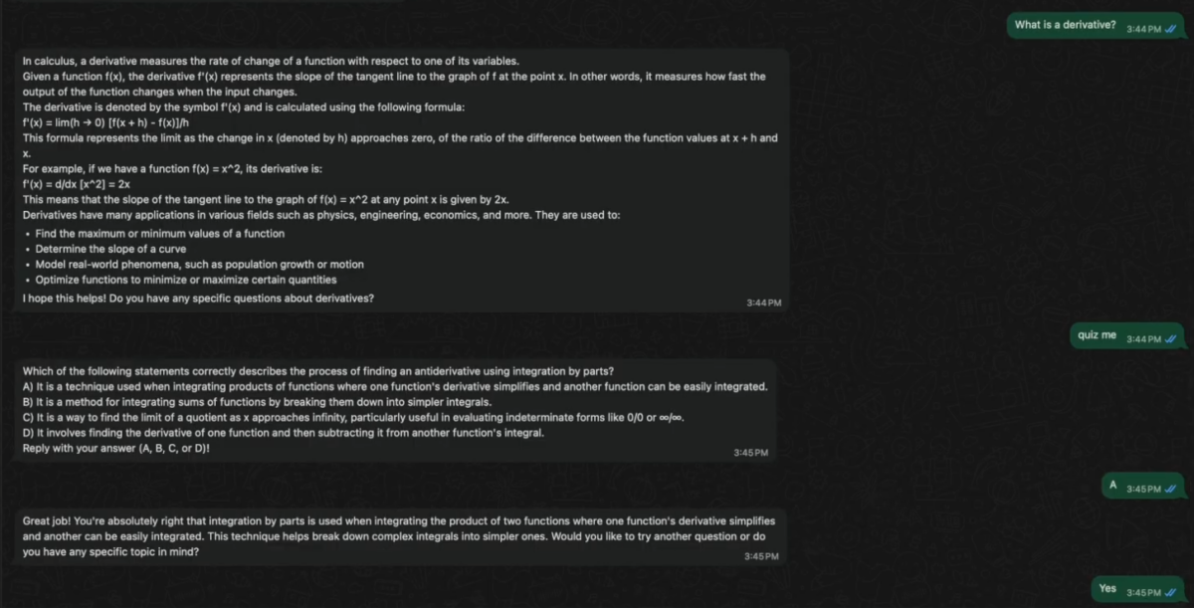Click the 3:44 PM timestamp on the derivative explanation
This screenshot has width=1194, height=608.
point(763,303)
